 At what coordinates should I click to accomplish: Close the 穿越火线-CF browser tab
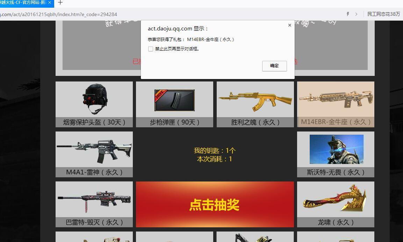(x=50, y=2)
